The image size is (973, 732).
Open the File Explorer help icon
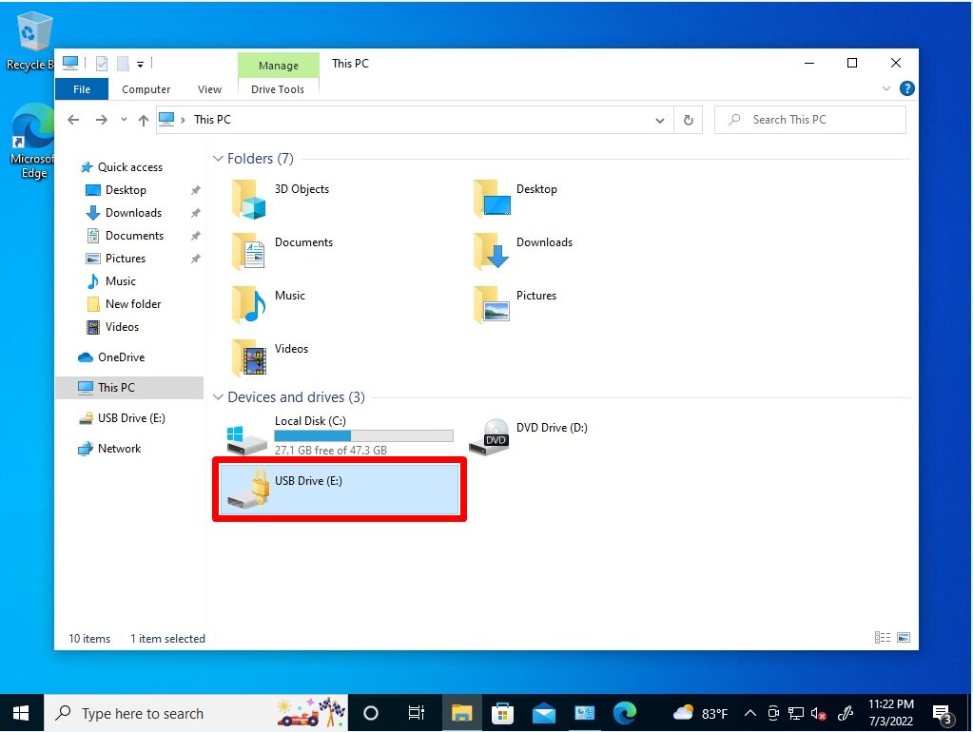pyautogui.click(x=906, y=88)
